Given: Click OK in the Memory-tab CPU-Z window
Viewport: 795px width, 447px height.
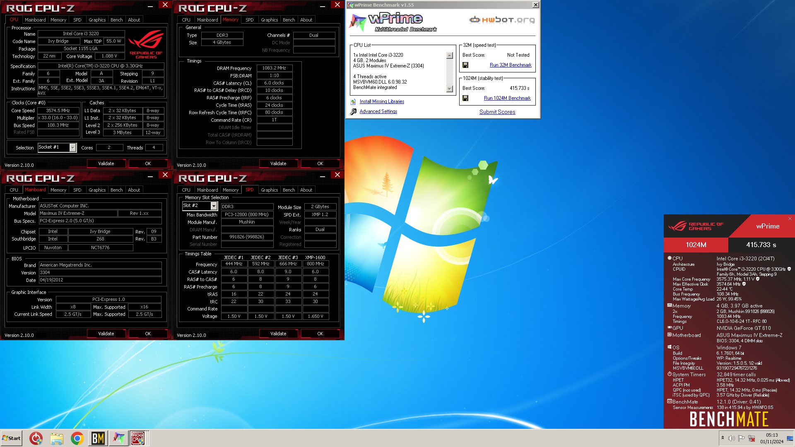Looking at the screenshot, I should tap(320, 163).
